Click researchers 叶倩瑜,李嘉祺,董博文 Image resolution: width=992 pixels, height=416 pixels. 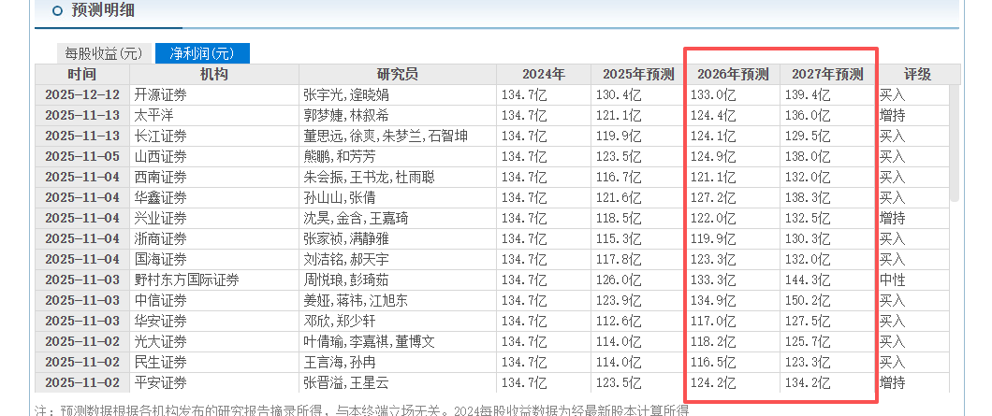369,342
